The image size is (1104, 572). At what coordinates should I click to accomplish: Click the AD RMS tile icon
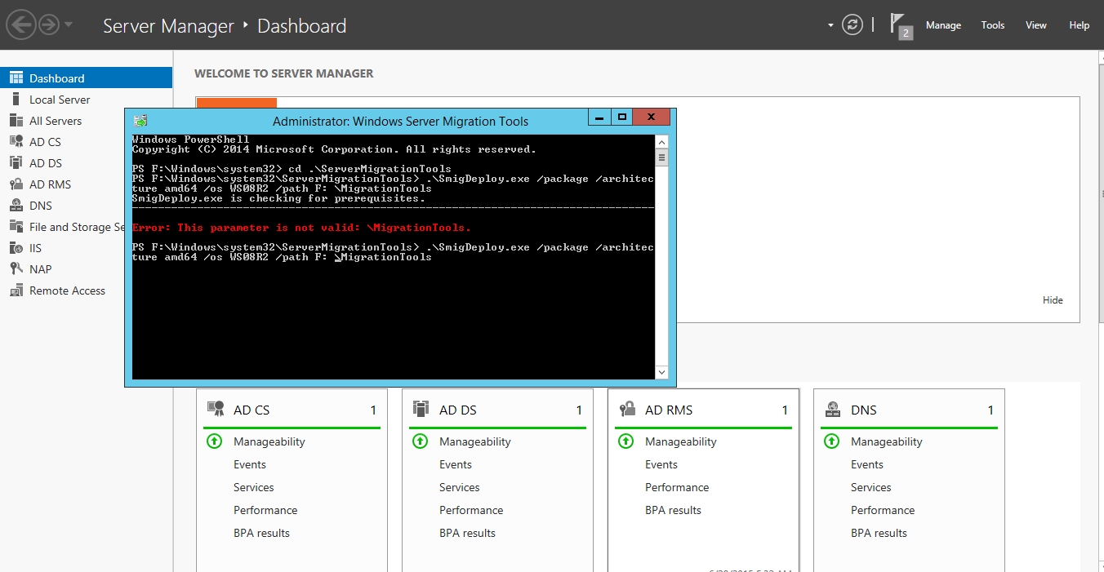[627, 410]
